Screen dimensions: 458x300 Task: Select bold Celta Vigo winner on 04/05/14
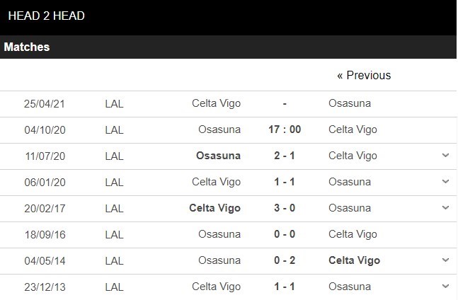click(355, 260)
